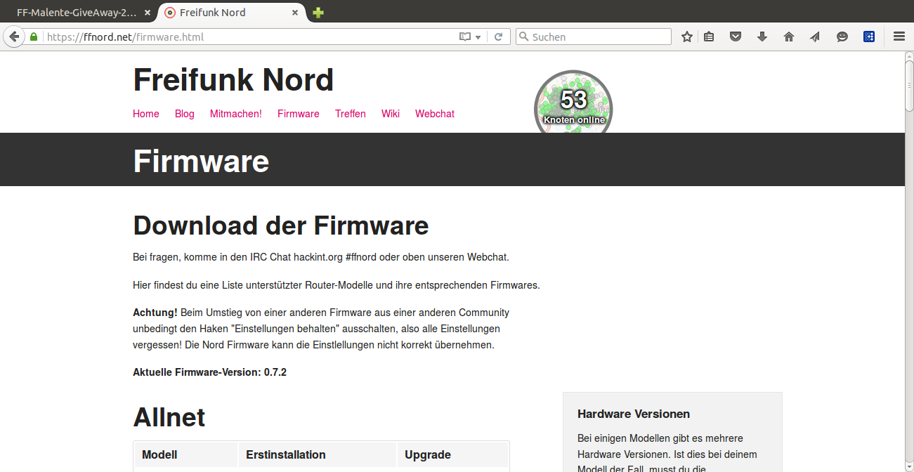
Task: Open a new tab with the plus button
Action: 318,13
